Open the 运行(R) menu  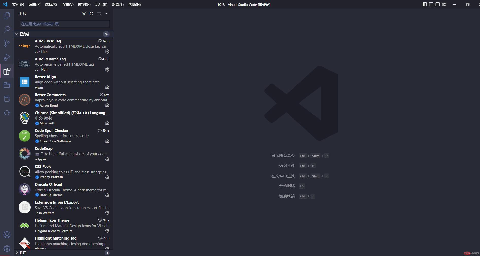coord(101,5)
